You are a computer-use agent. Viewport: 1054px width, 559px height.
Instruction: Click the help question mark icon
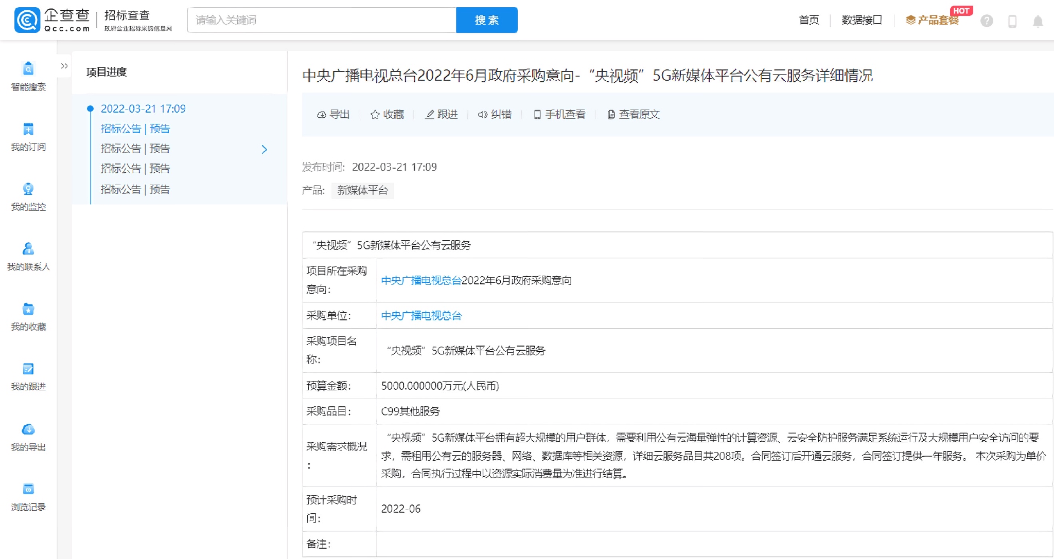pyautogui.click(x=987, y=21)
